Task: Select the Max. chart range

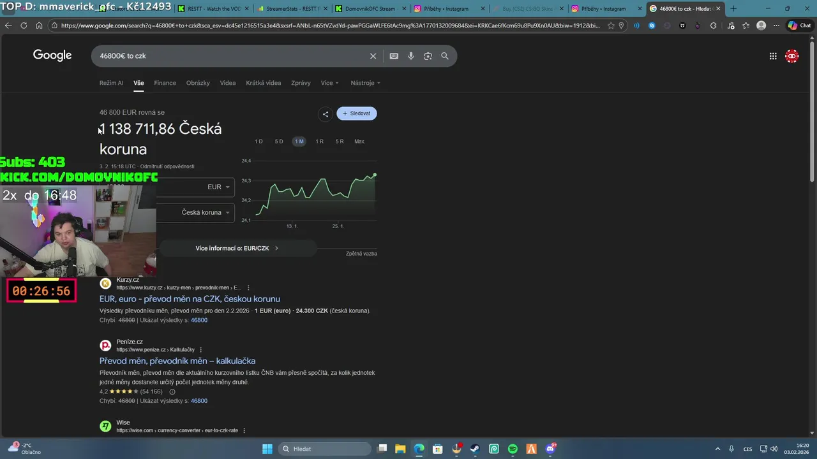Action: point(360,142)
